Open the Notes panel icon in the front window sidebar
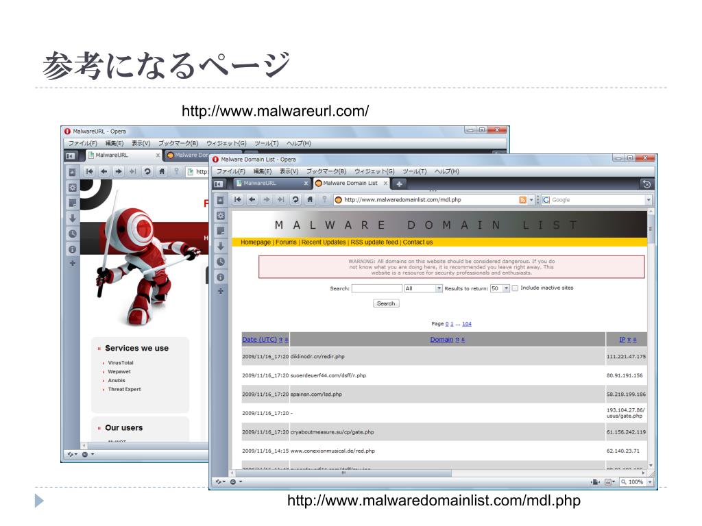702x526 pixels. (x=220, y=231)
